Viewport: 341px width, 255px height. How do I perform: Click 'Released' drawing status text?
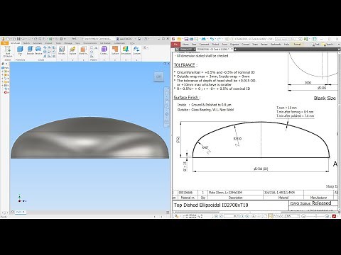[x=321, y=203]
